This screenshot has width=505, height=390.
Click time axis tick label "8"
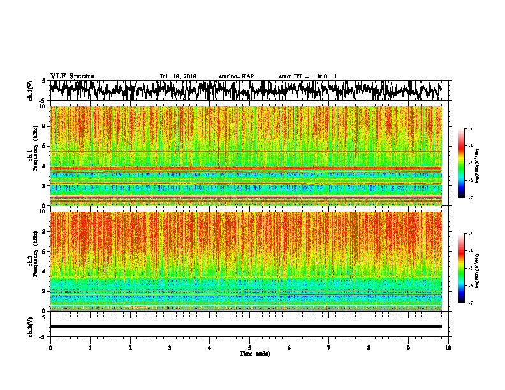click(369, 348)
